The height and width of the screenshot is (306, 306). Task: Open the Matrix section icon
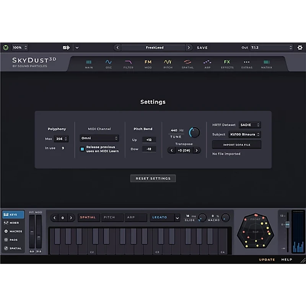click(266, 63)
